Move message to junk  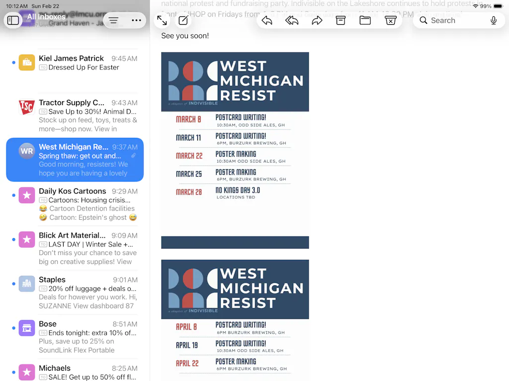[x=390, y=20]
